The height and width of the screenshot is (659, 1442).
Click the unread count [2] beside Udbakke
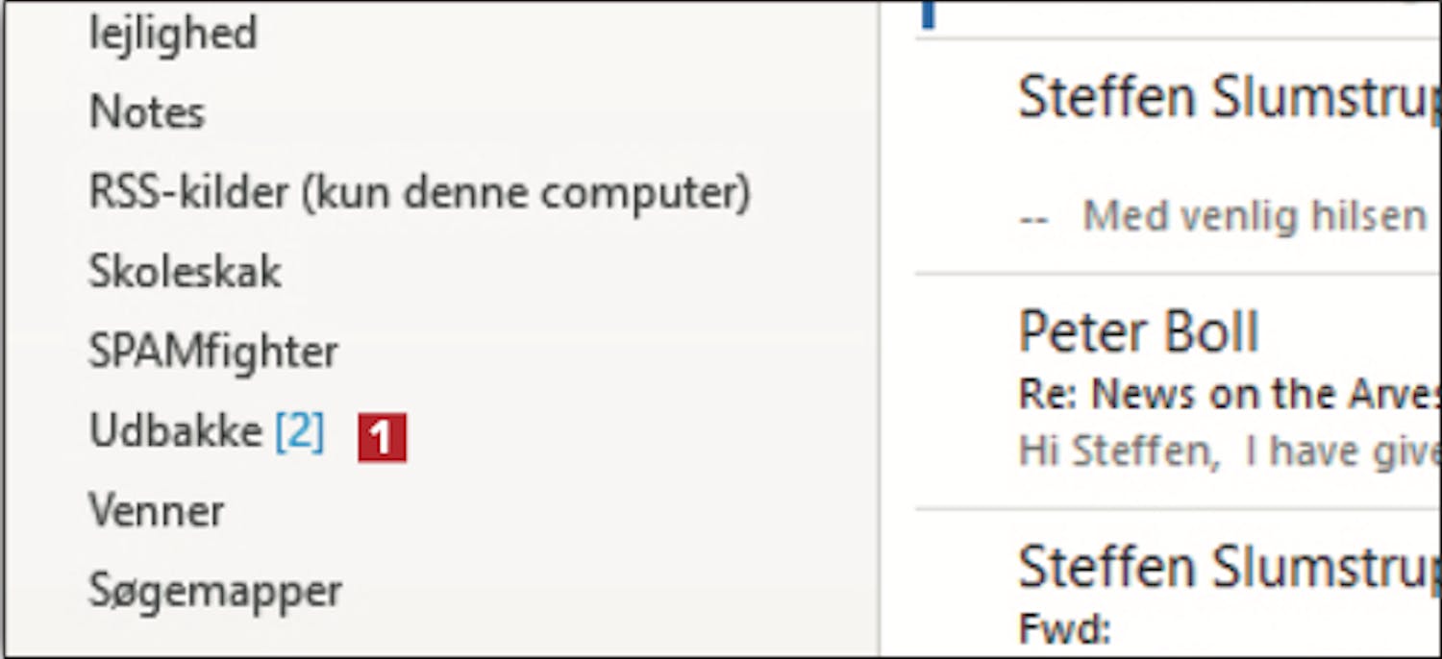pyautogui.click(x=299, y=432)
